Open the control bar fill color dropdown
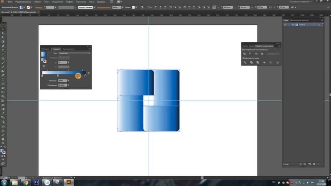Screen dimensions: 331x186 pyautogui.click(x=24, y=7)
